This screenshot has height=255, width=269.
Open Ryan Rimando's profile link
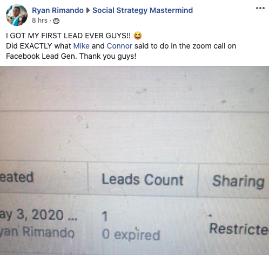coord(58,10)
